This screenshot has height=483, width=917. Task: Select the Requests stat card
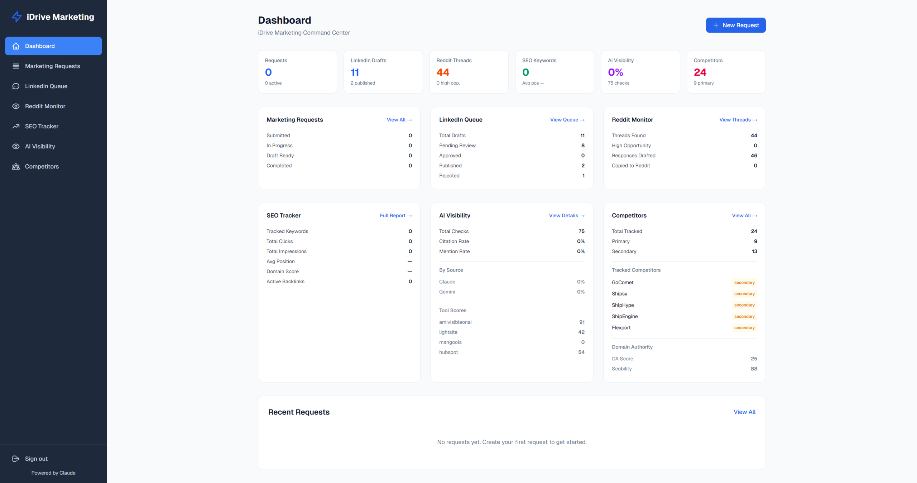tap(297, 72)
